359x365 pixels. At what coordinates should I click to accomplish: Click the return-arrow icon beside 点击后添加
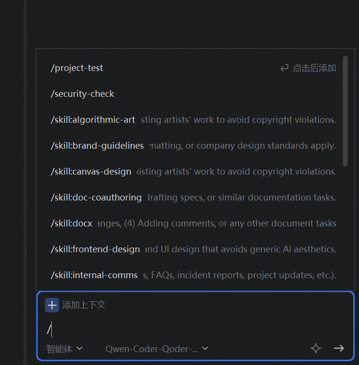(x=285, y=68)
